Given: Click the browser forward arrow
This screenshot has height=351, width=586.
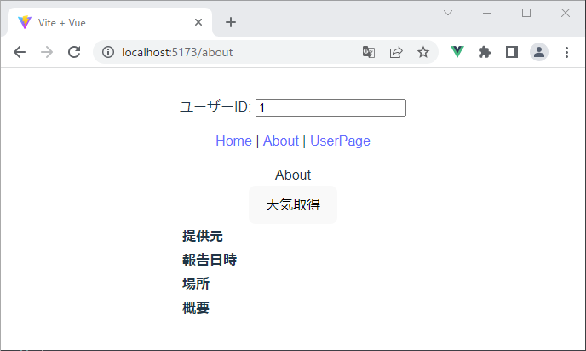Looking at the screenshot, I should pyautogui.click(x=47, y=52).
